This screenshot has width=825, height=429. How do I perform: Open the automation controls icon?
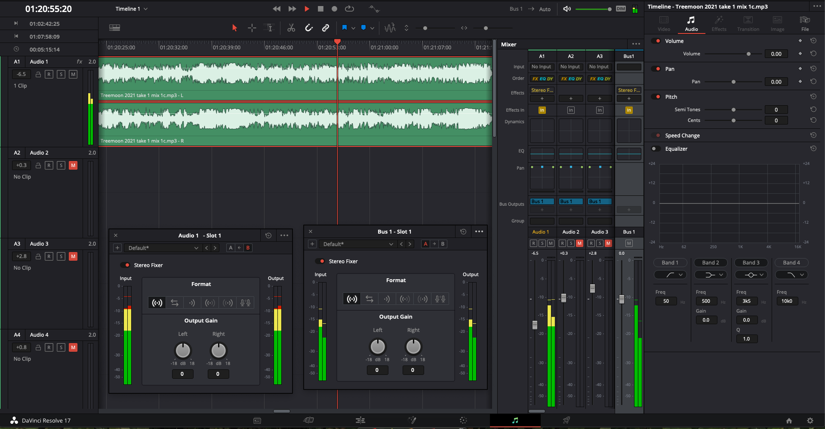coord(374,9)
